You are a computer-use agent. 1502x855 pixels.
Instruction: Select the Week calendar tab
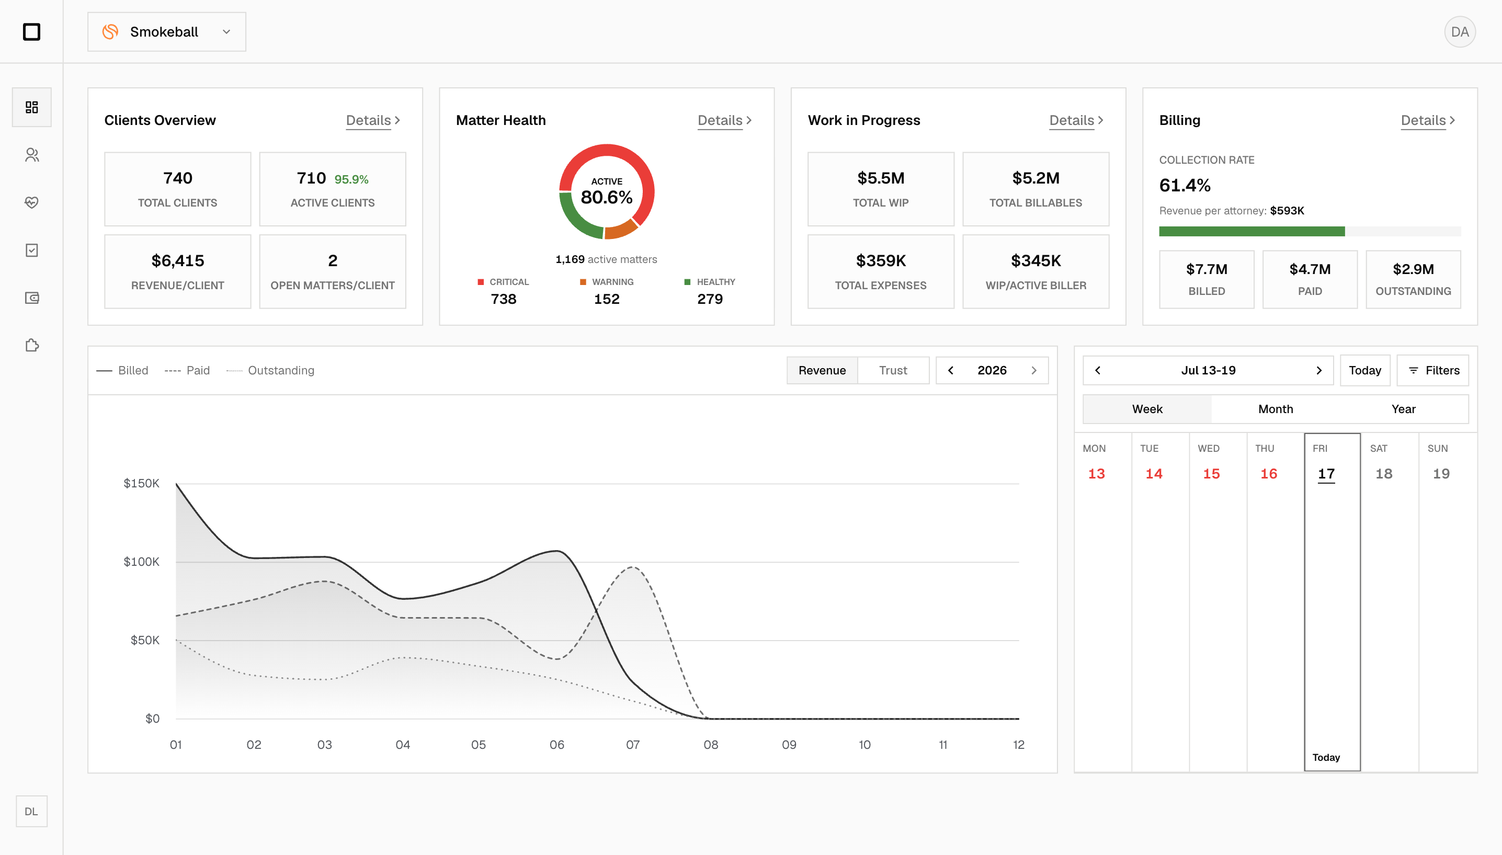click(x=1147, y=409)
